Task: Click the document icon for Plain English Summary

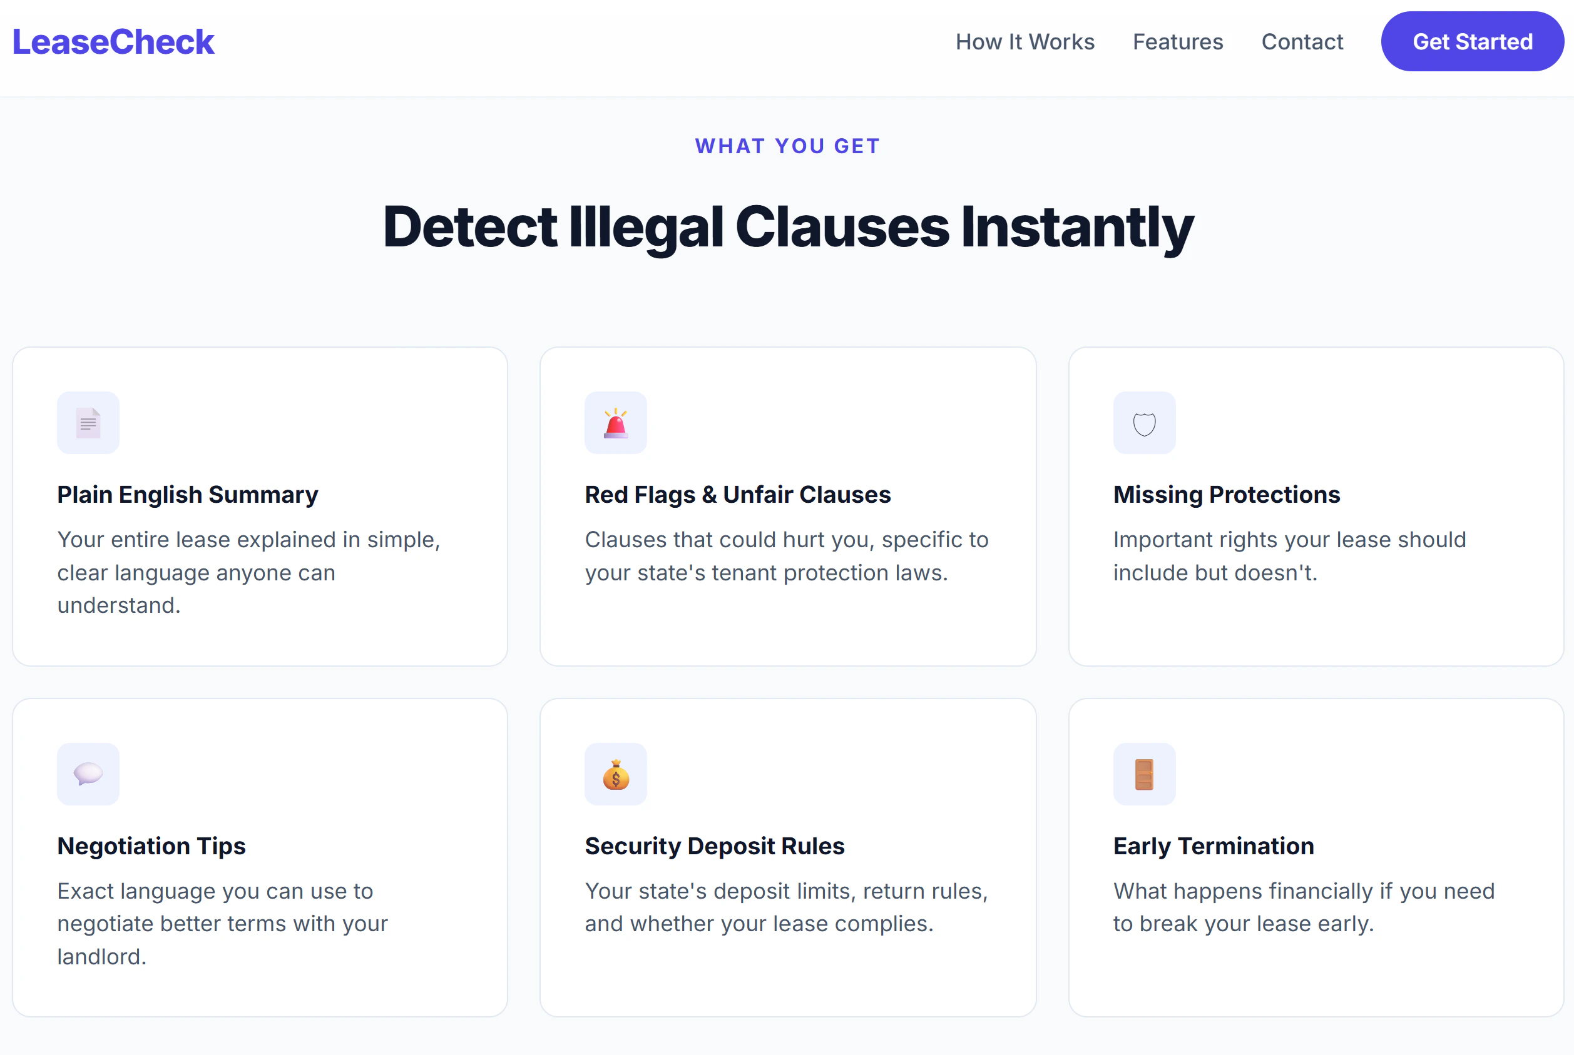Action: [88, 423]
